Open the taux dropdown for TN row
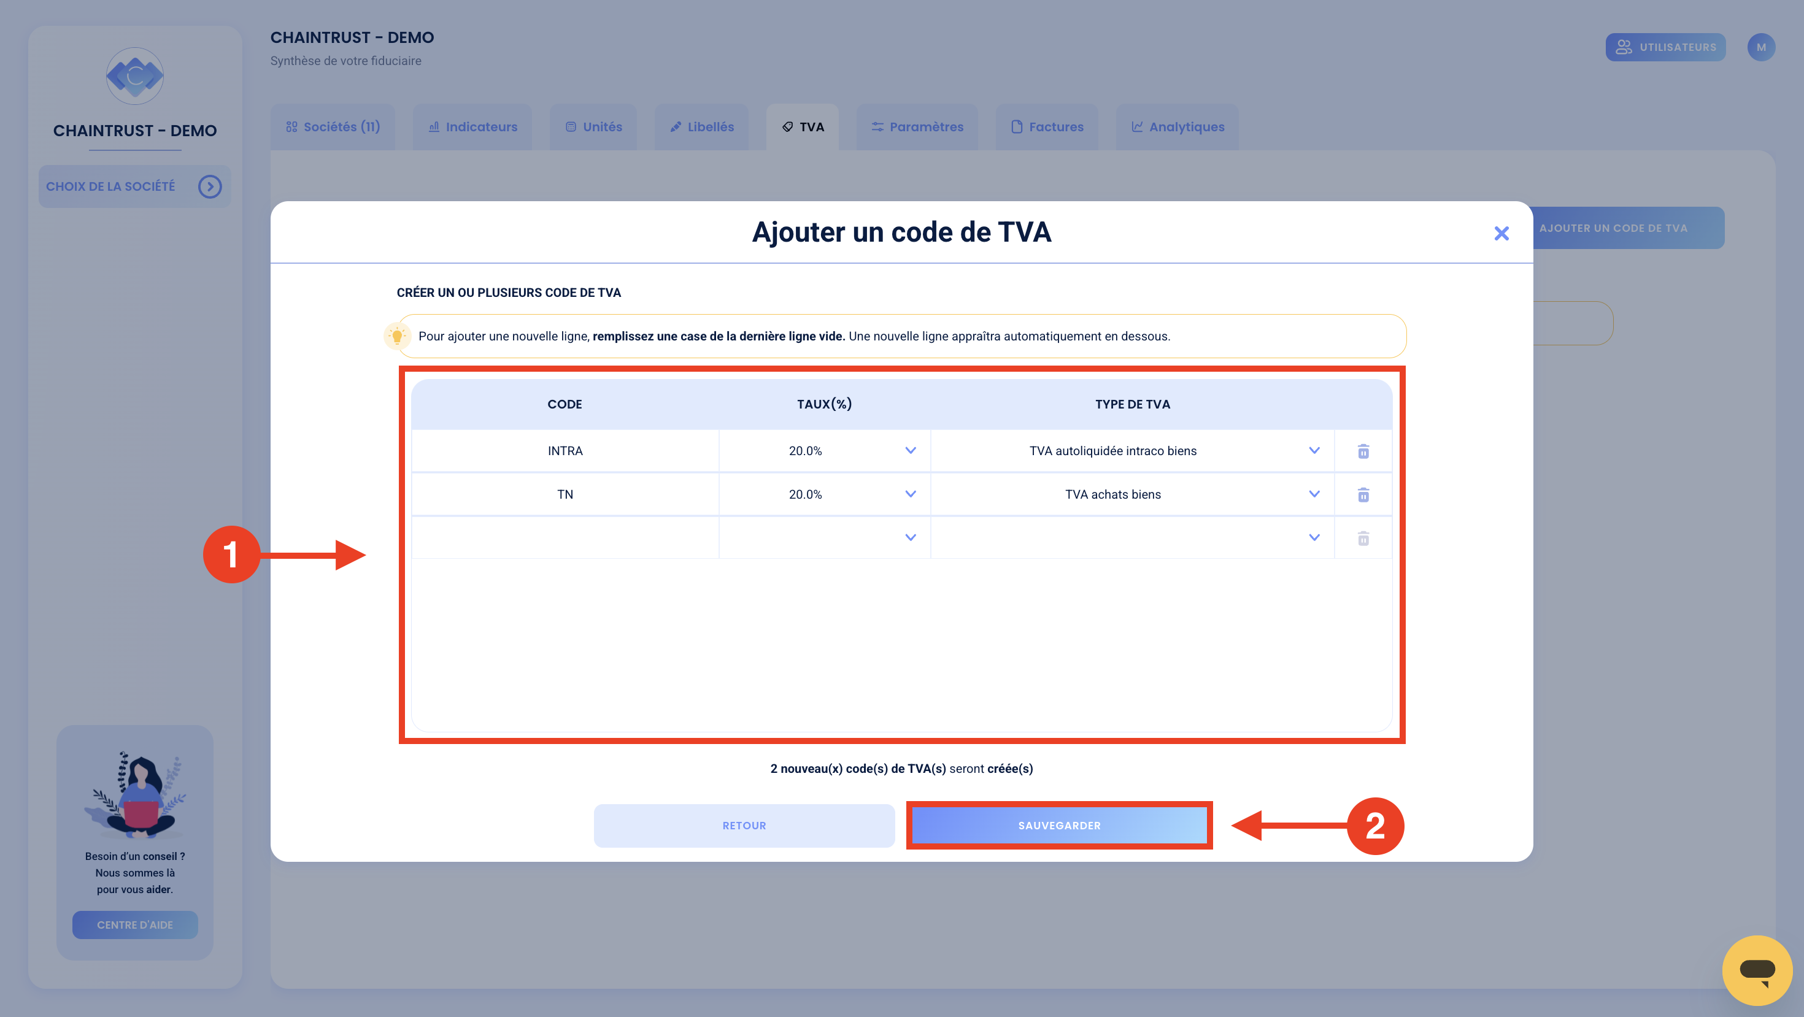The width and height of the screenshot is (1804, 1017). point(910,493)
